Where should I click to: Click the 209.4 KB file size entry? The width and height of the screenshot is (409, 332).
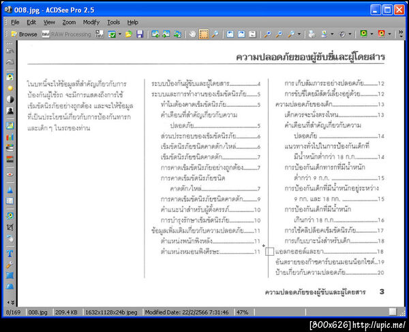pos(66,312)
